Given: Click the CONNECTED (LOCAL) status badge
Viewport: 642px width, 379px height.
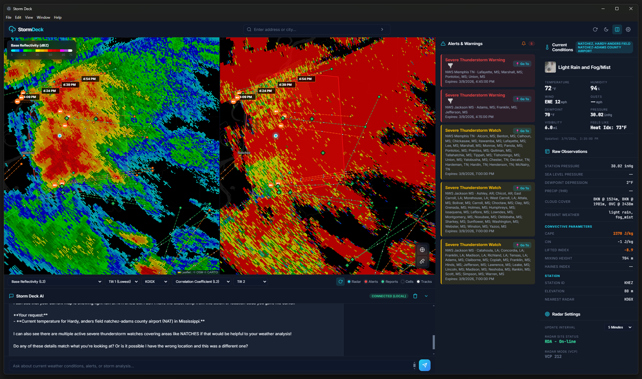Looking at the screenshot, I should (389, 296).
